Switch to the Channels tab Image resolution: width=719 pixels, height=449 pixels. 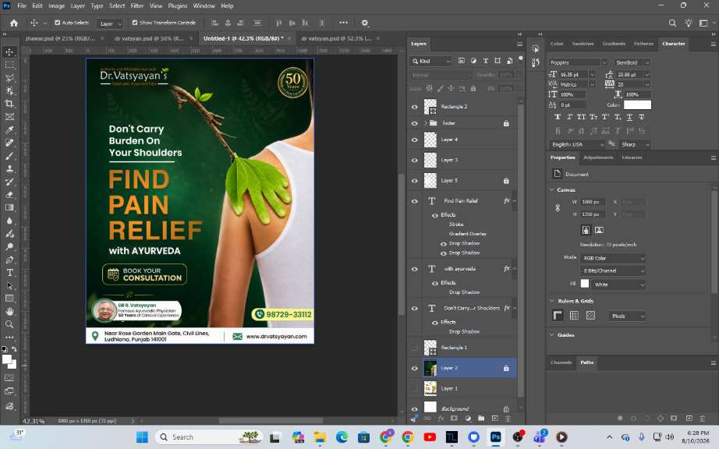click(x=561, y=362)
